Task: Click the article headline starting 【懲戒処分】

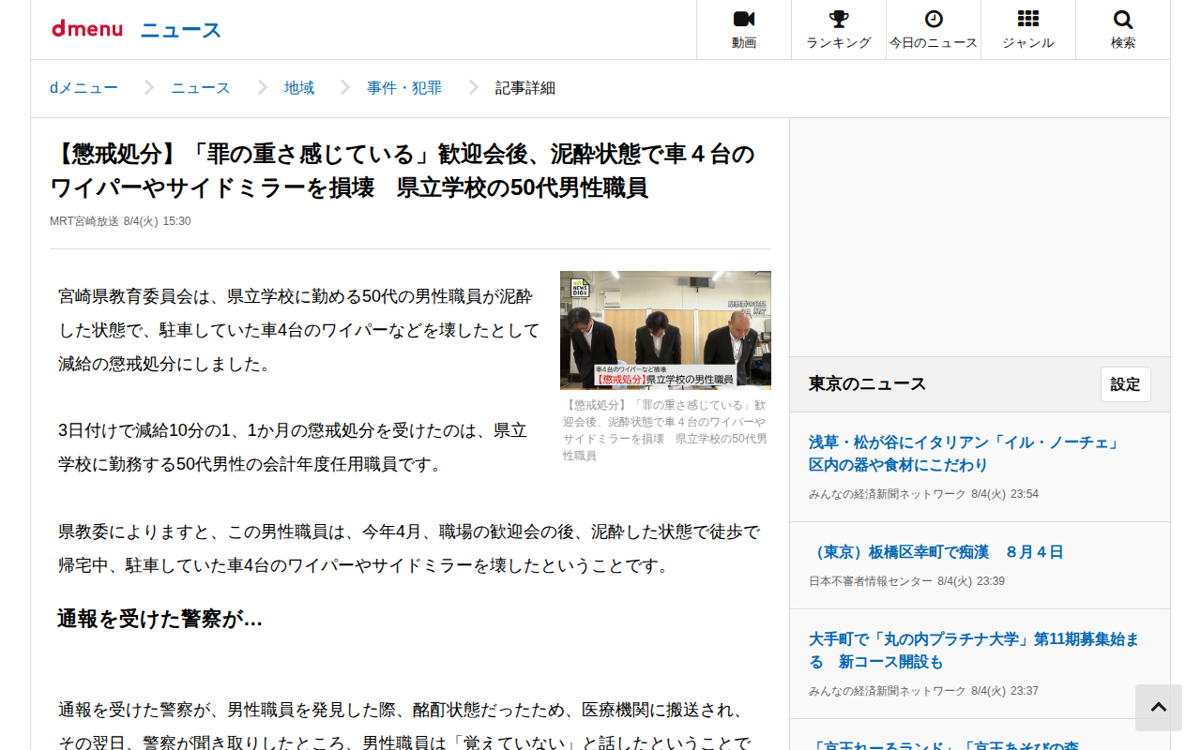Action: click(403, 171)
